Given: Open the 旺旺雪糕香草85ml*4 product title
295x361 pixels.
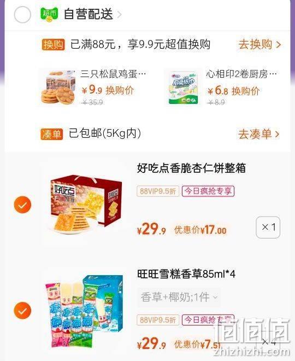Looking at the screenshot, I should [186, 274].
